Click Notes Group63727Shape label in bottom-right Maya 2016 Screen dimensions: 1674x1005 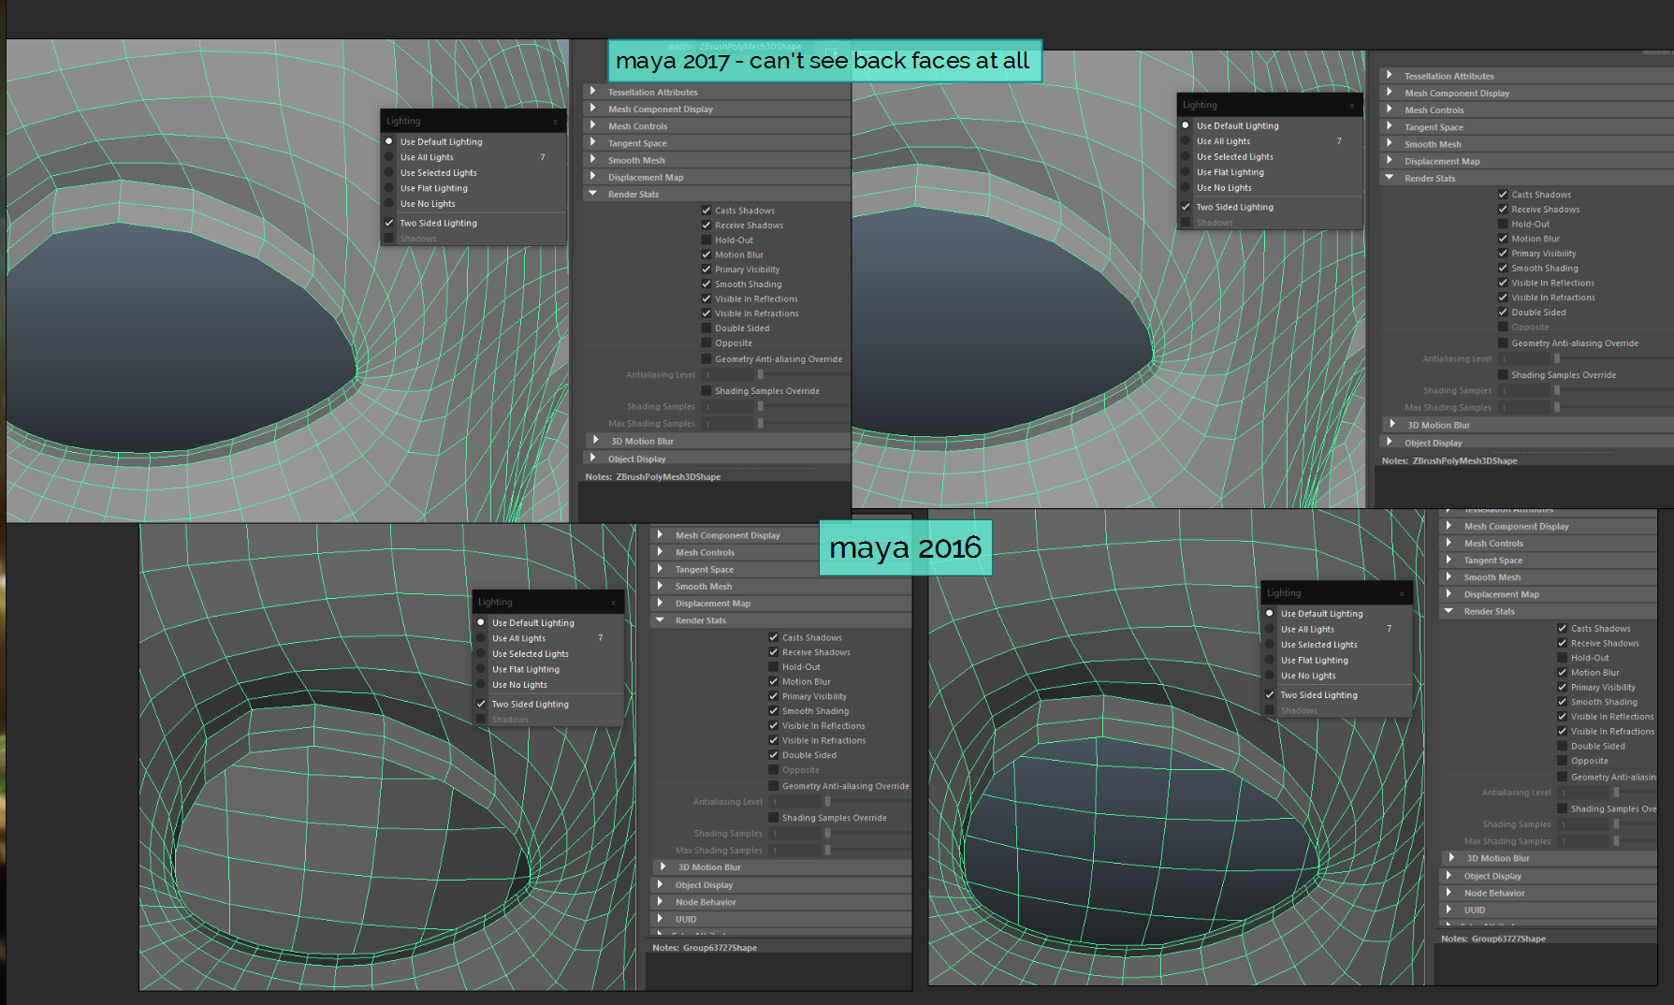click(x=1493, y=939)
